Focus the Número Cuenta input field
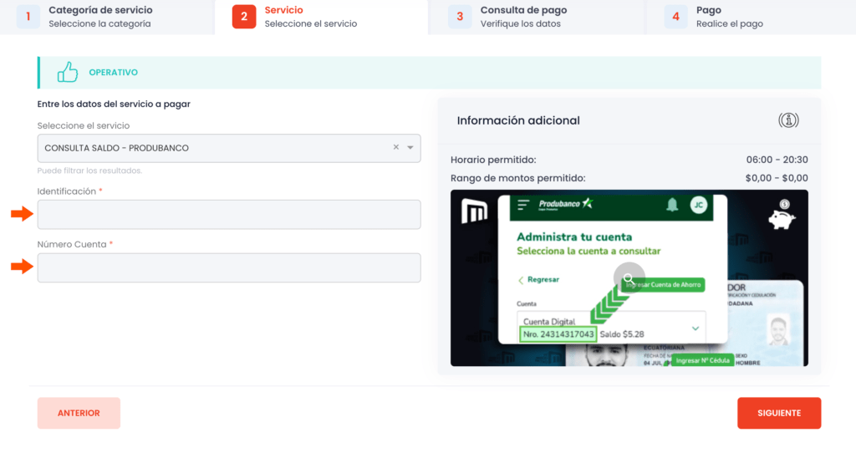The height and width of the screenshot is (458, 856). click(x=229, y=267)
